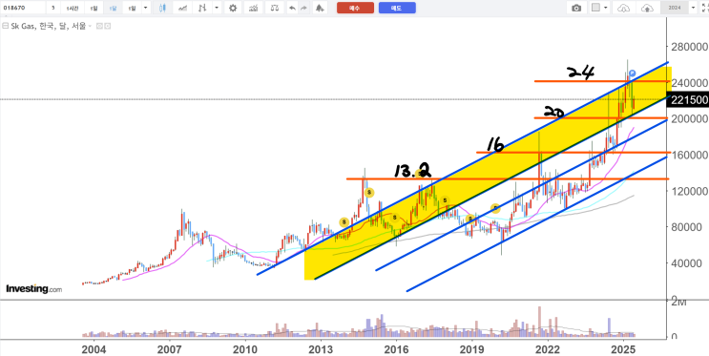Screen dimensions: 709x356
Task: Undo the last chart action
Action: [293, 8]
